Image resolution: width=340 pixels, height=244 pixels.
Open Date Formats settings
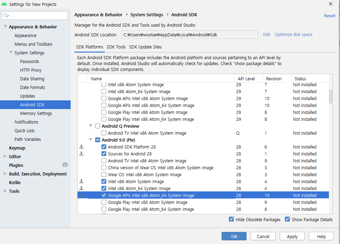[33, 88]
